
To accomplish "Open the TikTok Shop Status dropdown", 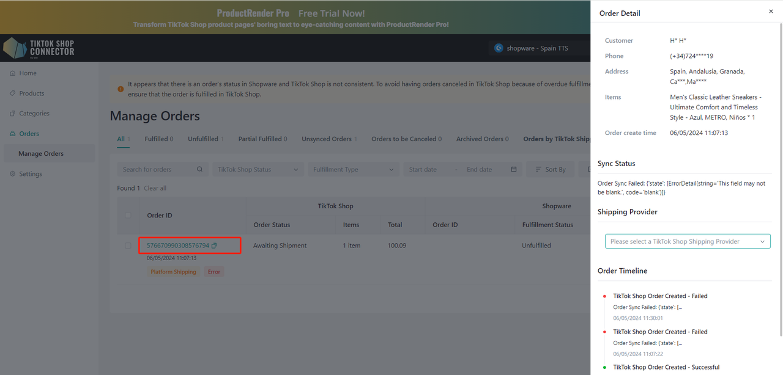I will [258, 170].
